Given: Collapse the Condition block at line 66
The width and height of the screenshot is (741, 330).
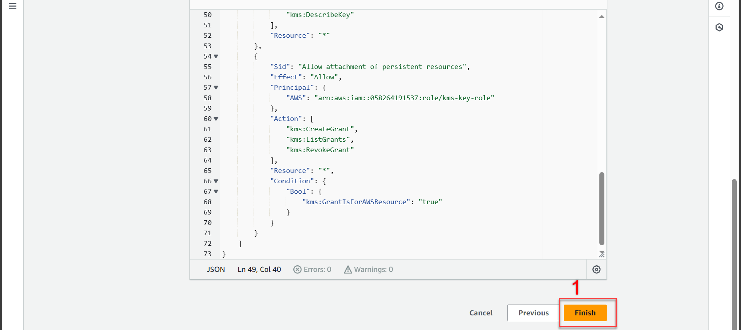Looking at the screenshot, I should coord(216,181).
